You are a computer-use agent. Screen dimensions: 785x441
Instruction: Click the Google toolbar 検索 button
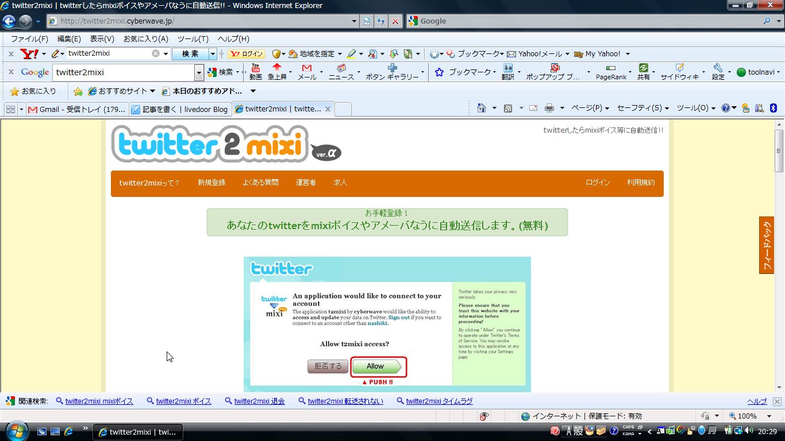coord(221,72)
